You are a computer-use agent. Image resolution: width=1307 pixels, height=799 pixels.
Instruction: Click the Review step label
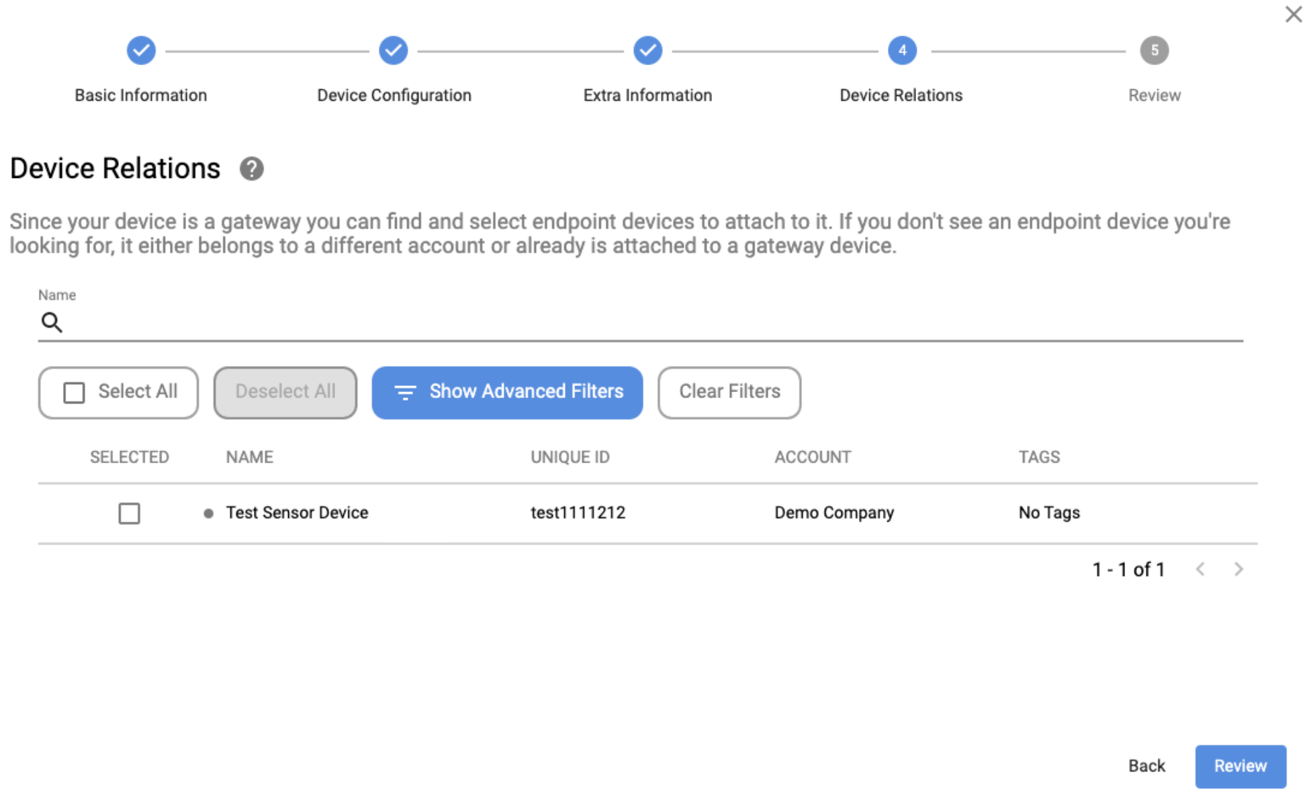coord(1154,95)
